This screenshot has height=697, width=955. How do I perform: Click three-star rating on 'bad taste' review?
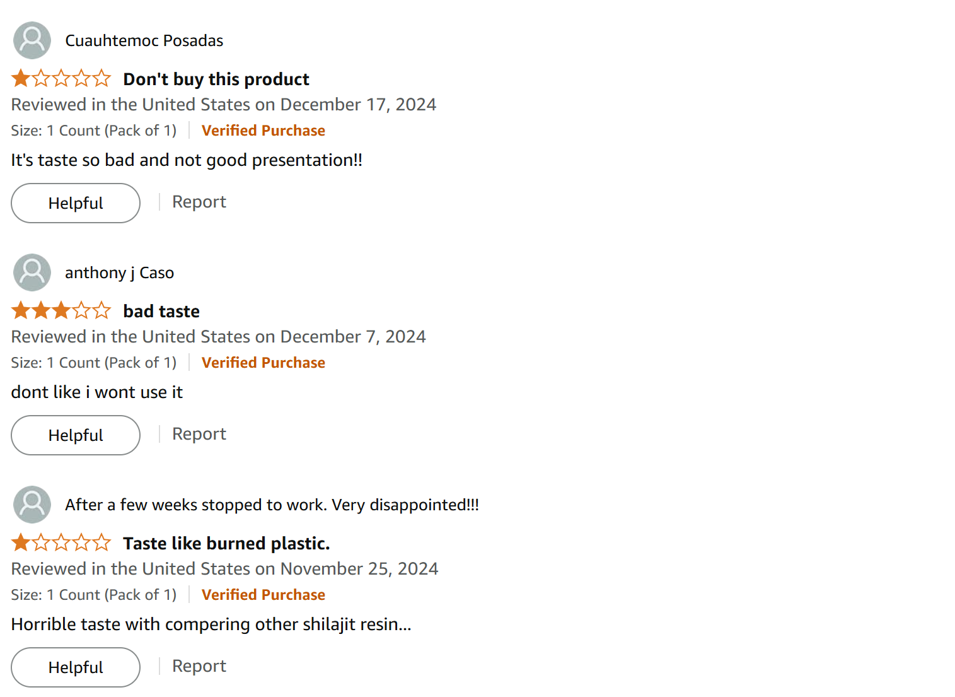click(x=61, y=311)
